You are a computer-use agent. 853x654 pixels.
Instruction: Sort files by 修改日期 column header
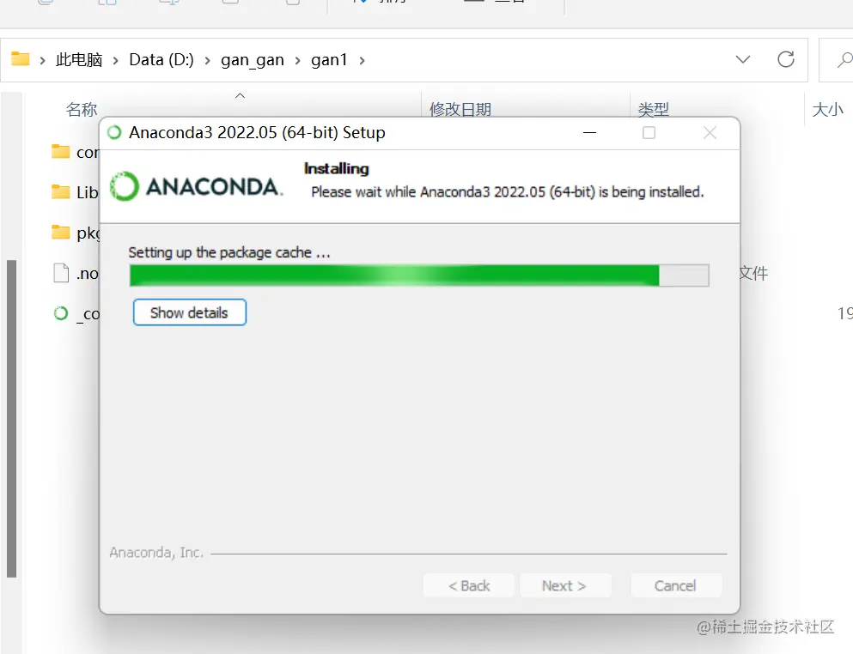(460, 109)
